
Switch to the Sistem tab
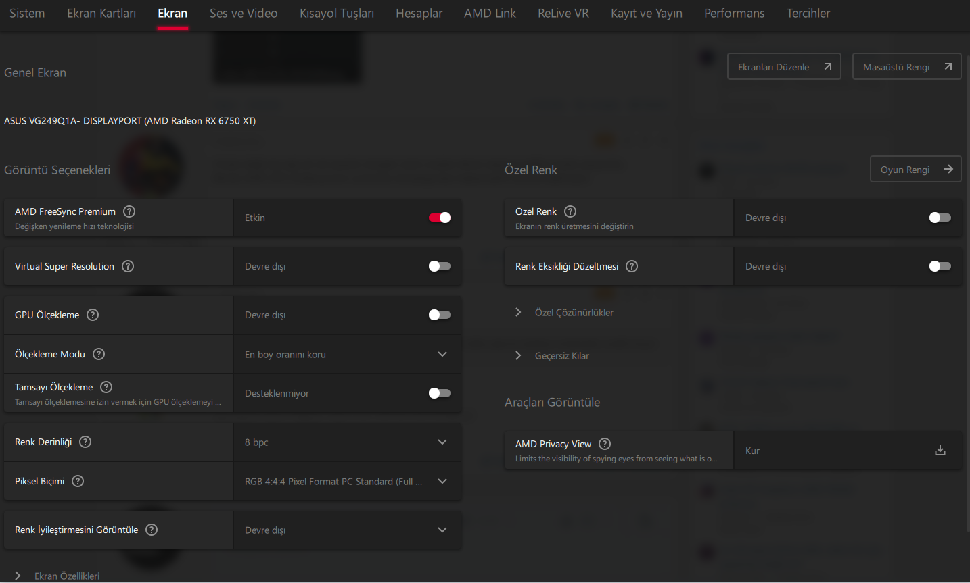pos(27,14)
